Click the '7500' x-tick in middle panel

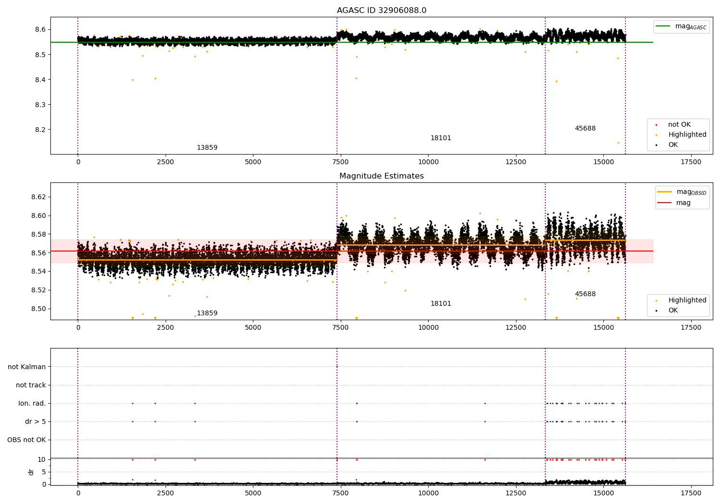point(340,328)
